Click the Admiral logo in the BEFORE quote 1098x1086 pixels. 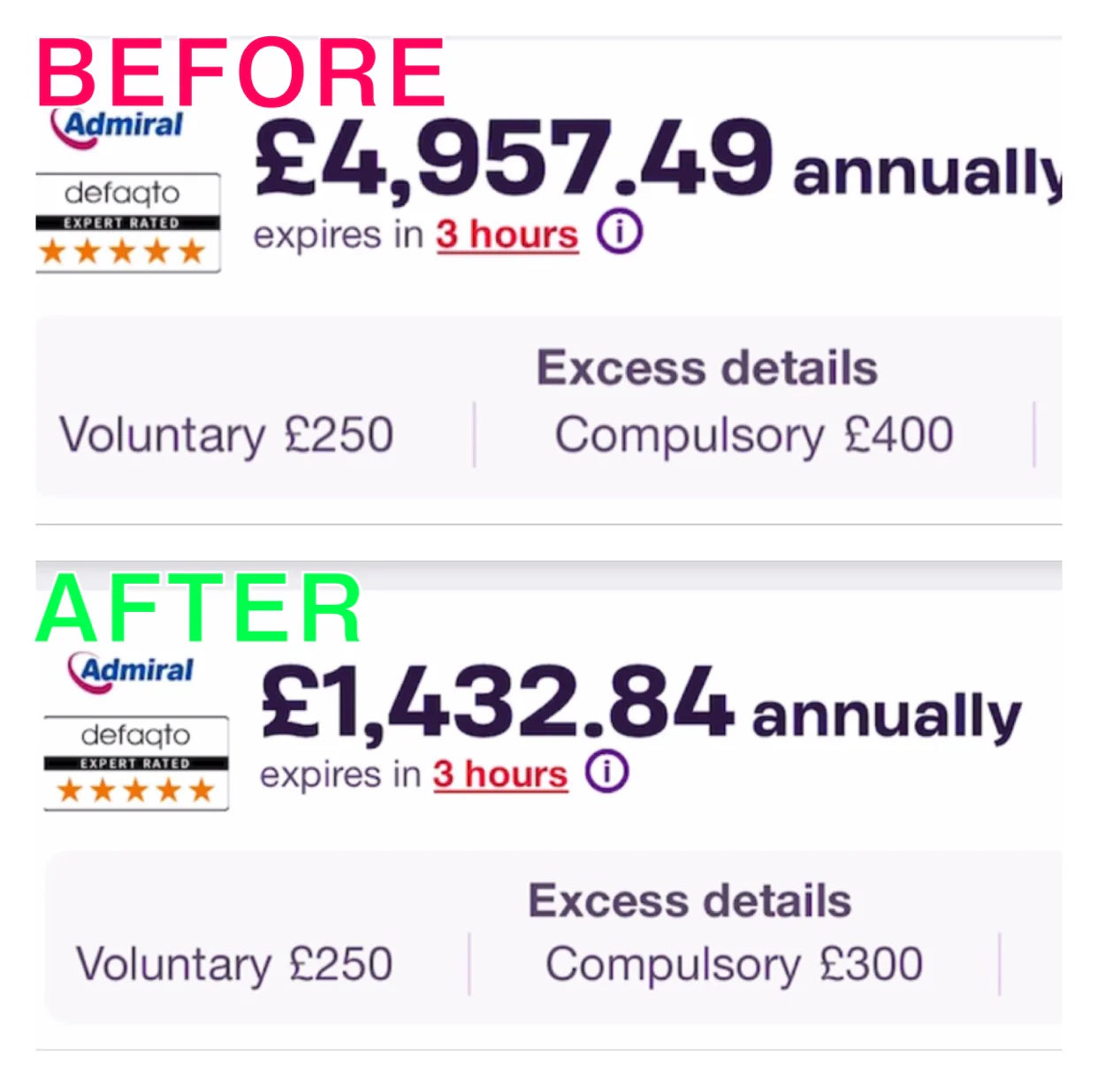(117, 126)
